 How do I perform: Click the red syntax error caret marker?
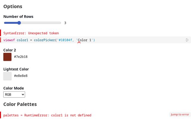click(79, 42)
